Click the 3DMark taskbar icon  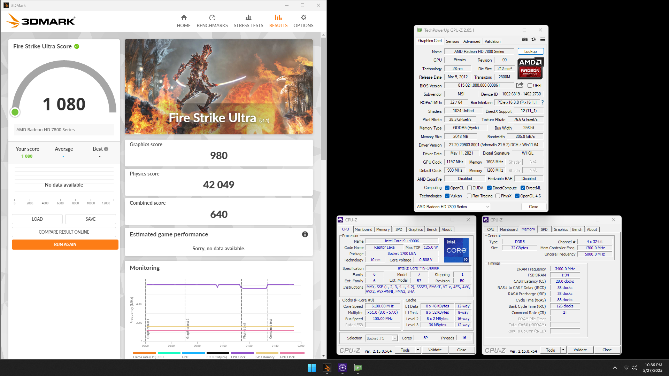[327, 368]
